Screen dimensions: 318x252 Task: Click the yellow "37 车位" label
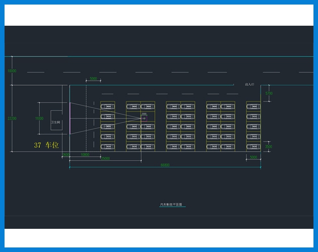46,145
